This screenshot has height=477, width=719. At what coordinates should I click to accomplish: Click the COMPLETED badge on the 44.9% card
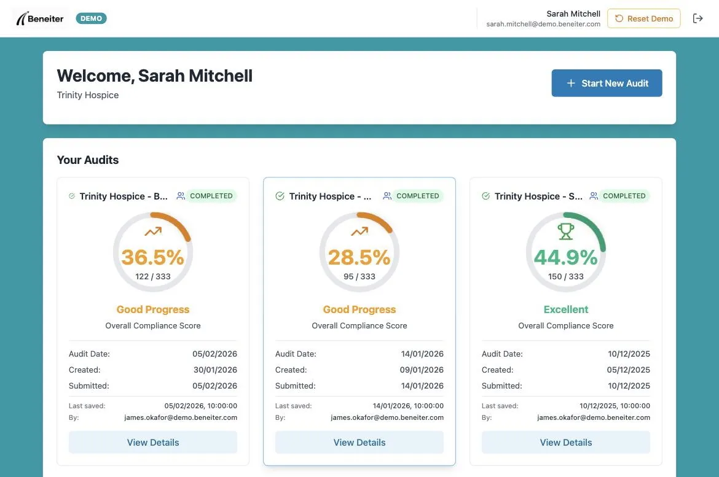click(x=624, y=196)
